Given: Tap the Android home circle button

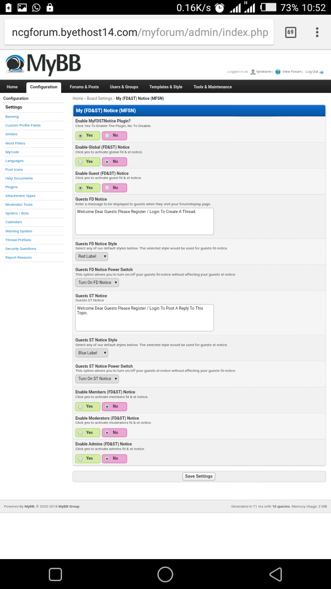Looking at the screenshot, I should pos(165,574).
